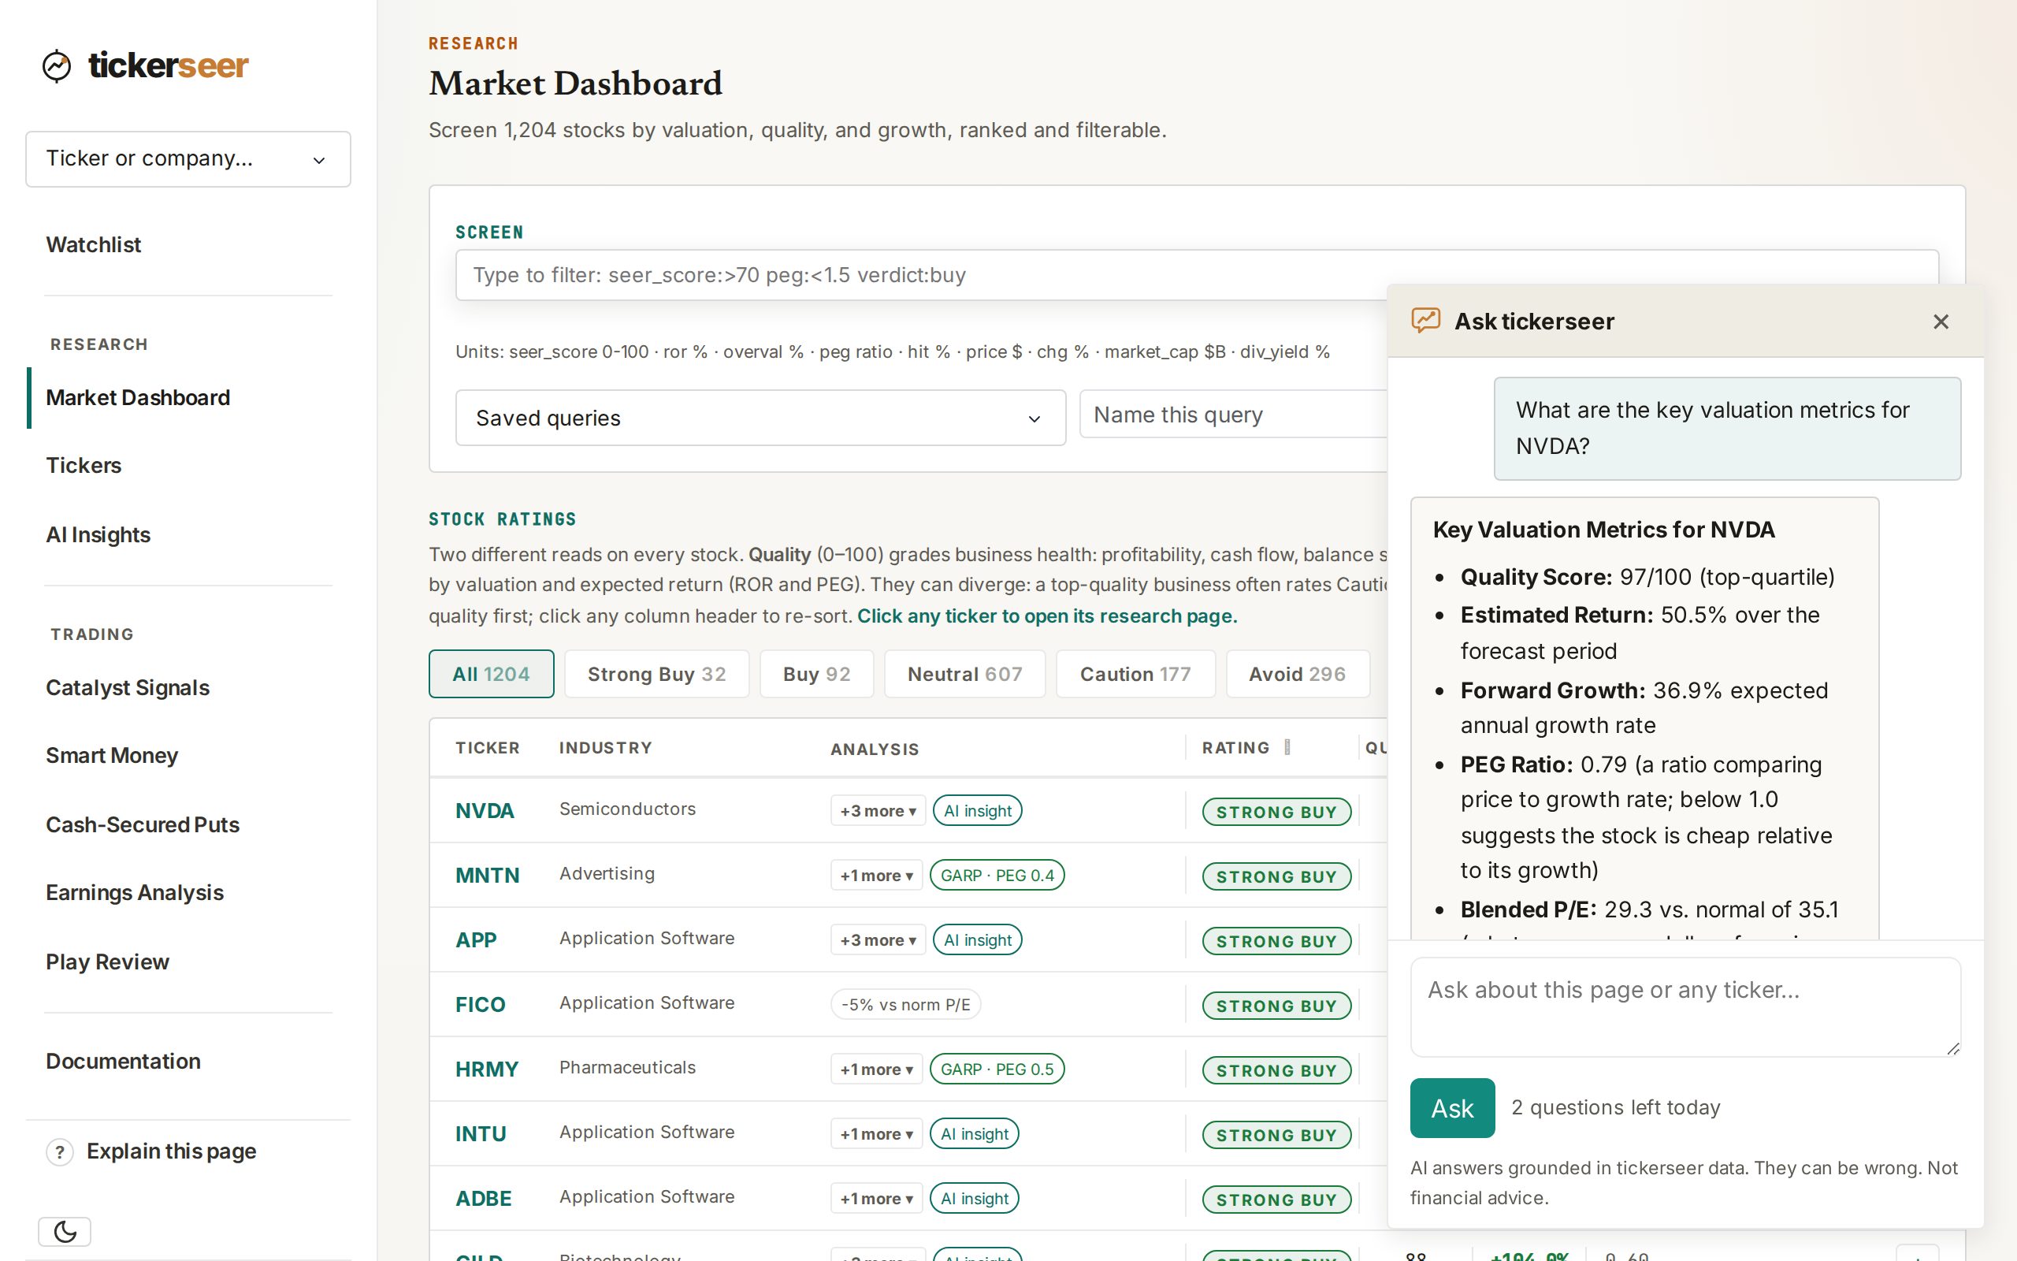Click the tickerseer wordmark

pos(169,66)
